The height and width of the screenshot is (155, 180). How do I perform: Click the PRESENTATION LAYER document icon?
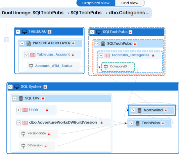(x=28, y=43)
